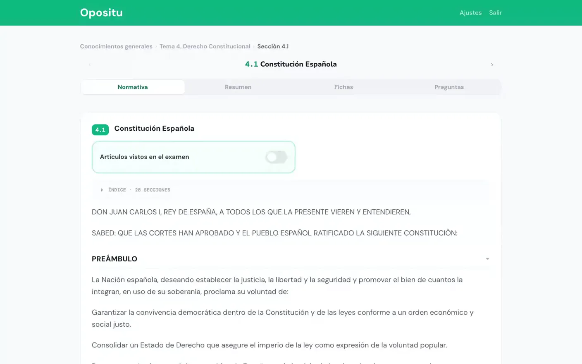Switch to the Resumen tab
Screen dimensions: 582x364
[238, 87]
